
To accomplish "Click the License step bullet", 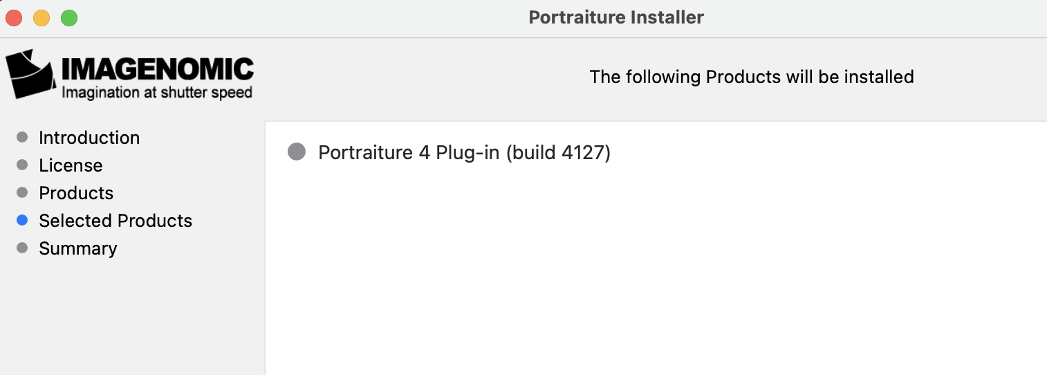I will [x=22, y=165].
